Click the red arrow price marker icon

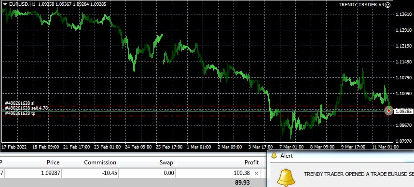click(388, 111)
